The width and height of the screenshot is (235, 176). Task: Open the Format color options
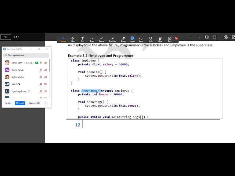132,38
